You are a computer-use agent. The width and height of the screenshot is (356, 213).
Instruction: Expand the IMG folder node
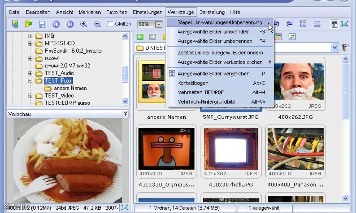(30, 36)
